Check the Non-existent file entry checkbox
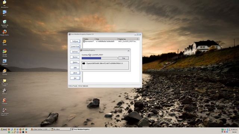 point(84,41)
